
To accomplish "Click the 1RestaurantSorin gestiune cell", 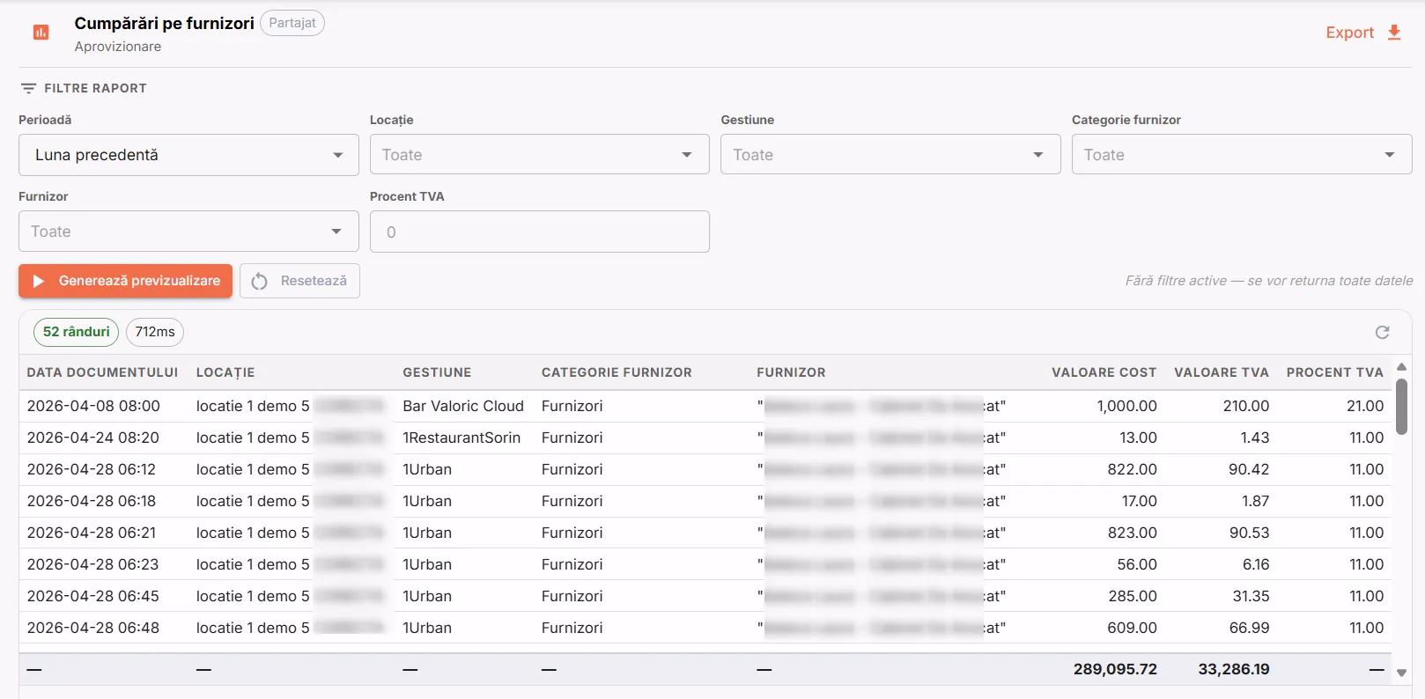I will click(461, 438).
